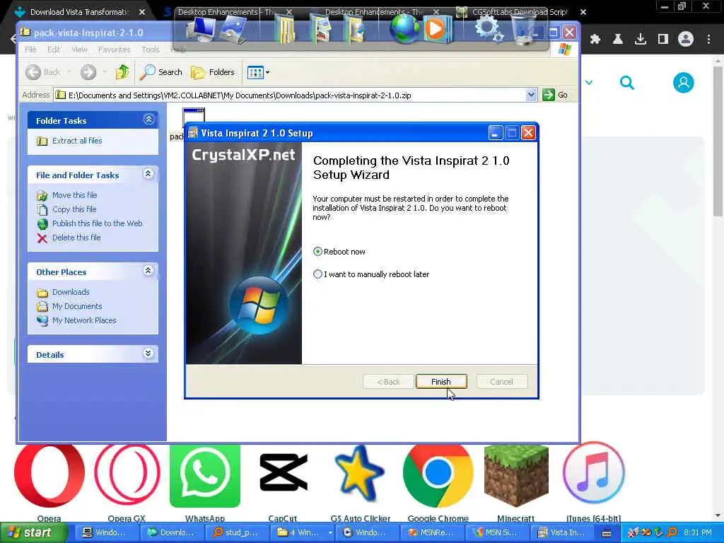The width and height of the screenshot is (724, 543).
Task: Open the Music folder dock icon
Action: [355, 30]
